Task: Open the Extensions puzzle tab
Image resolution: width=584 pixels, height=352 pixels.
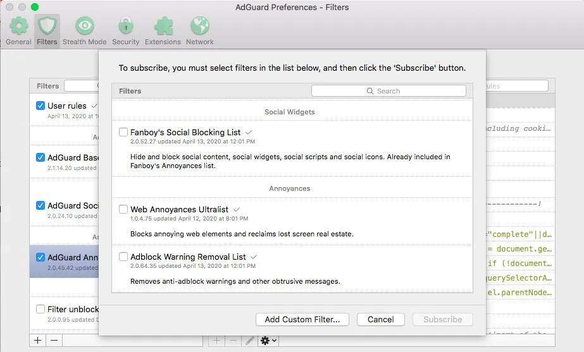Action: pyautogui.click(x=163, y=31)
